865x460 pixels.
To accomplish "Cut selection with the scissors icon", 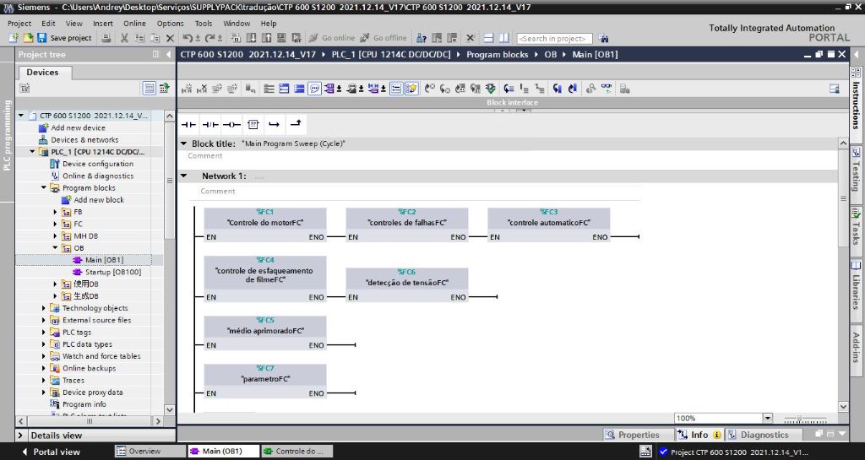I will click(x=124, y=38).
